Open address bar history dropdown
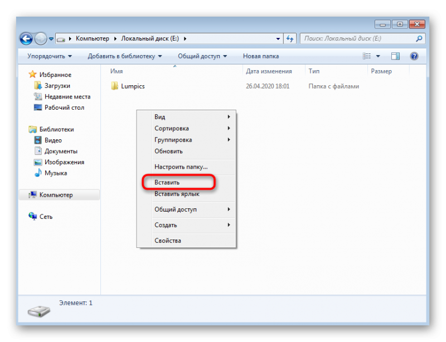This screenshot has height=342, width=446. 278,38
